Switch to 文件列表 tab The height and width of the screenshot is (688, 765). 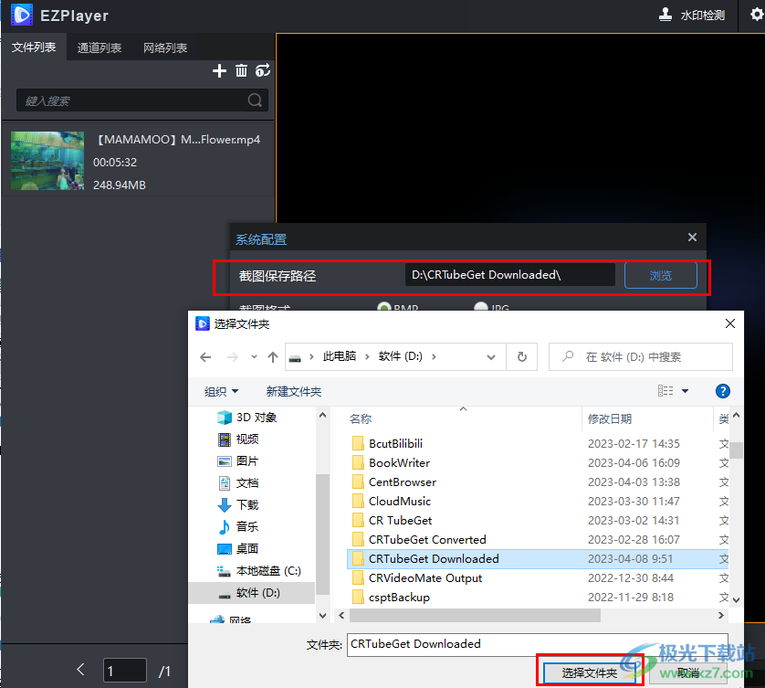[x=34, y=48]
